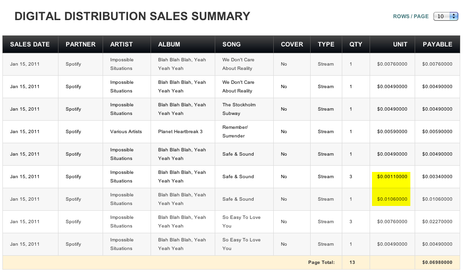Viewport: 465px width, 273px height.
Task: Click the Album column header
Action: (169, 45)
